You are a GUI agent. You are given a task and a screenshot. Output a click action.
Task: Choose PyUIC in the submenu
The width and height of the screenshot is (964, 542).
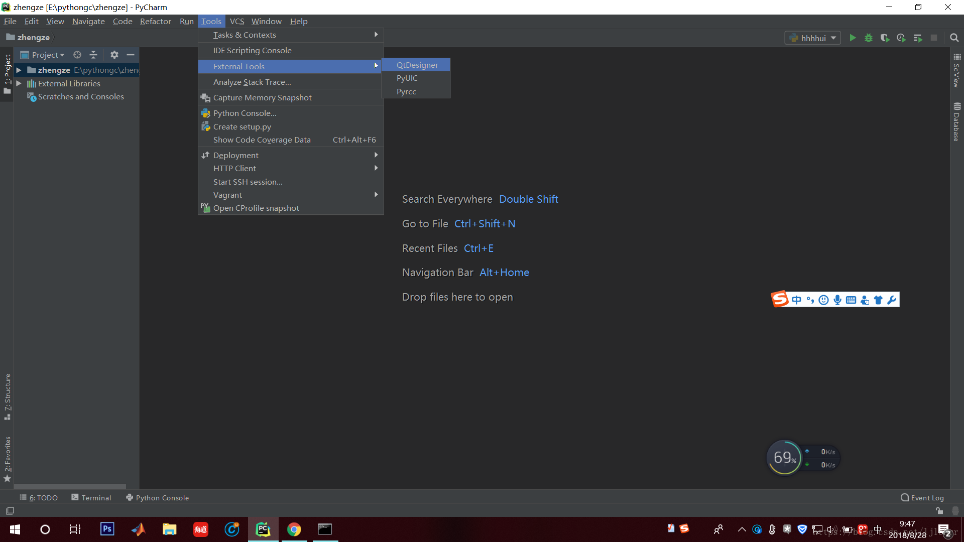click(x=407, y=78)
